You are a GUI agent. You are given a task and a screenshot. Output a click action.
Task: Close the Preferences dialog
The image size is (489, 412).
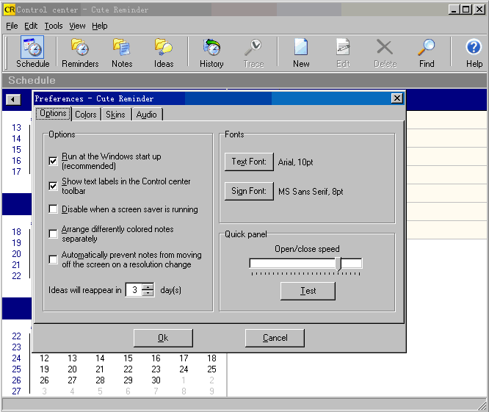pos(396,98)
